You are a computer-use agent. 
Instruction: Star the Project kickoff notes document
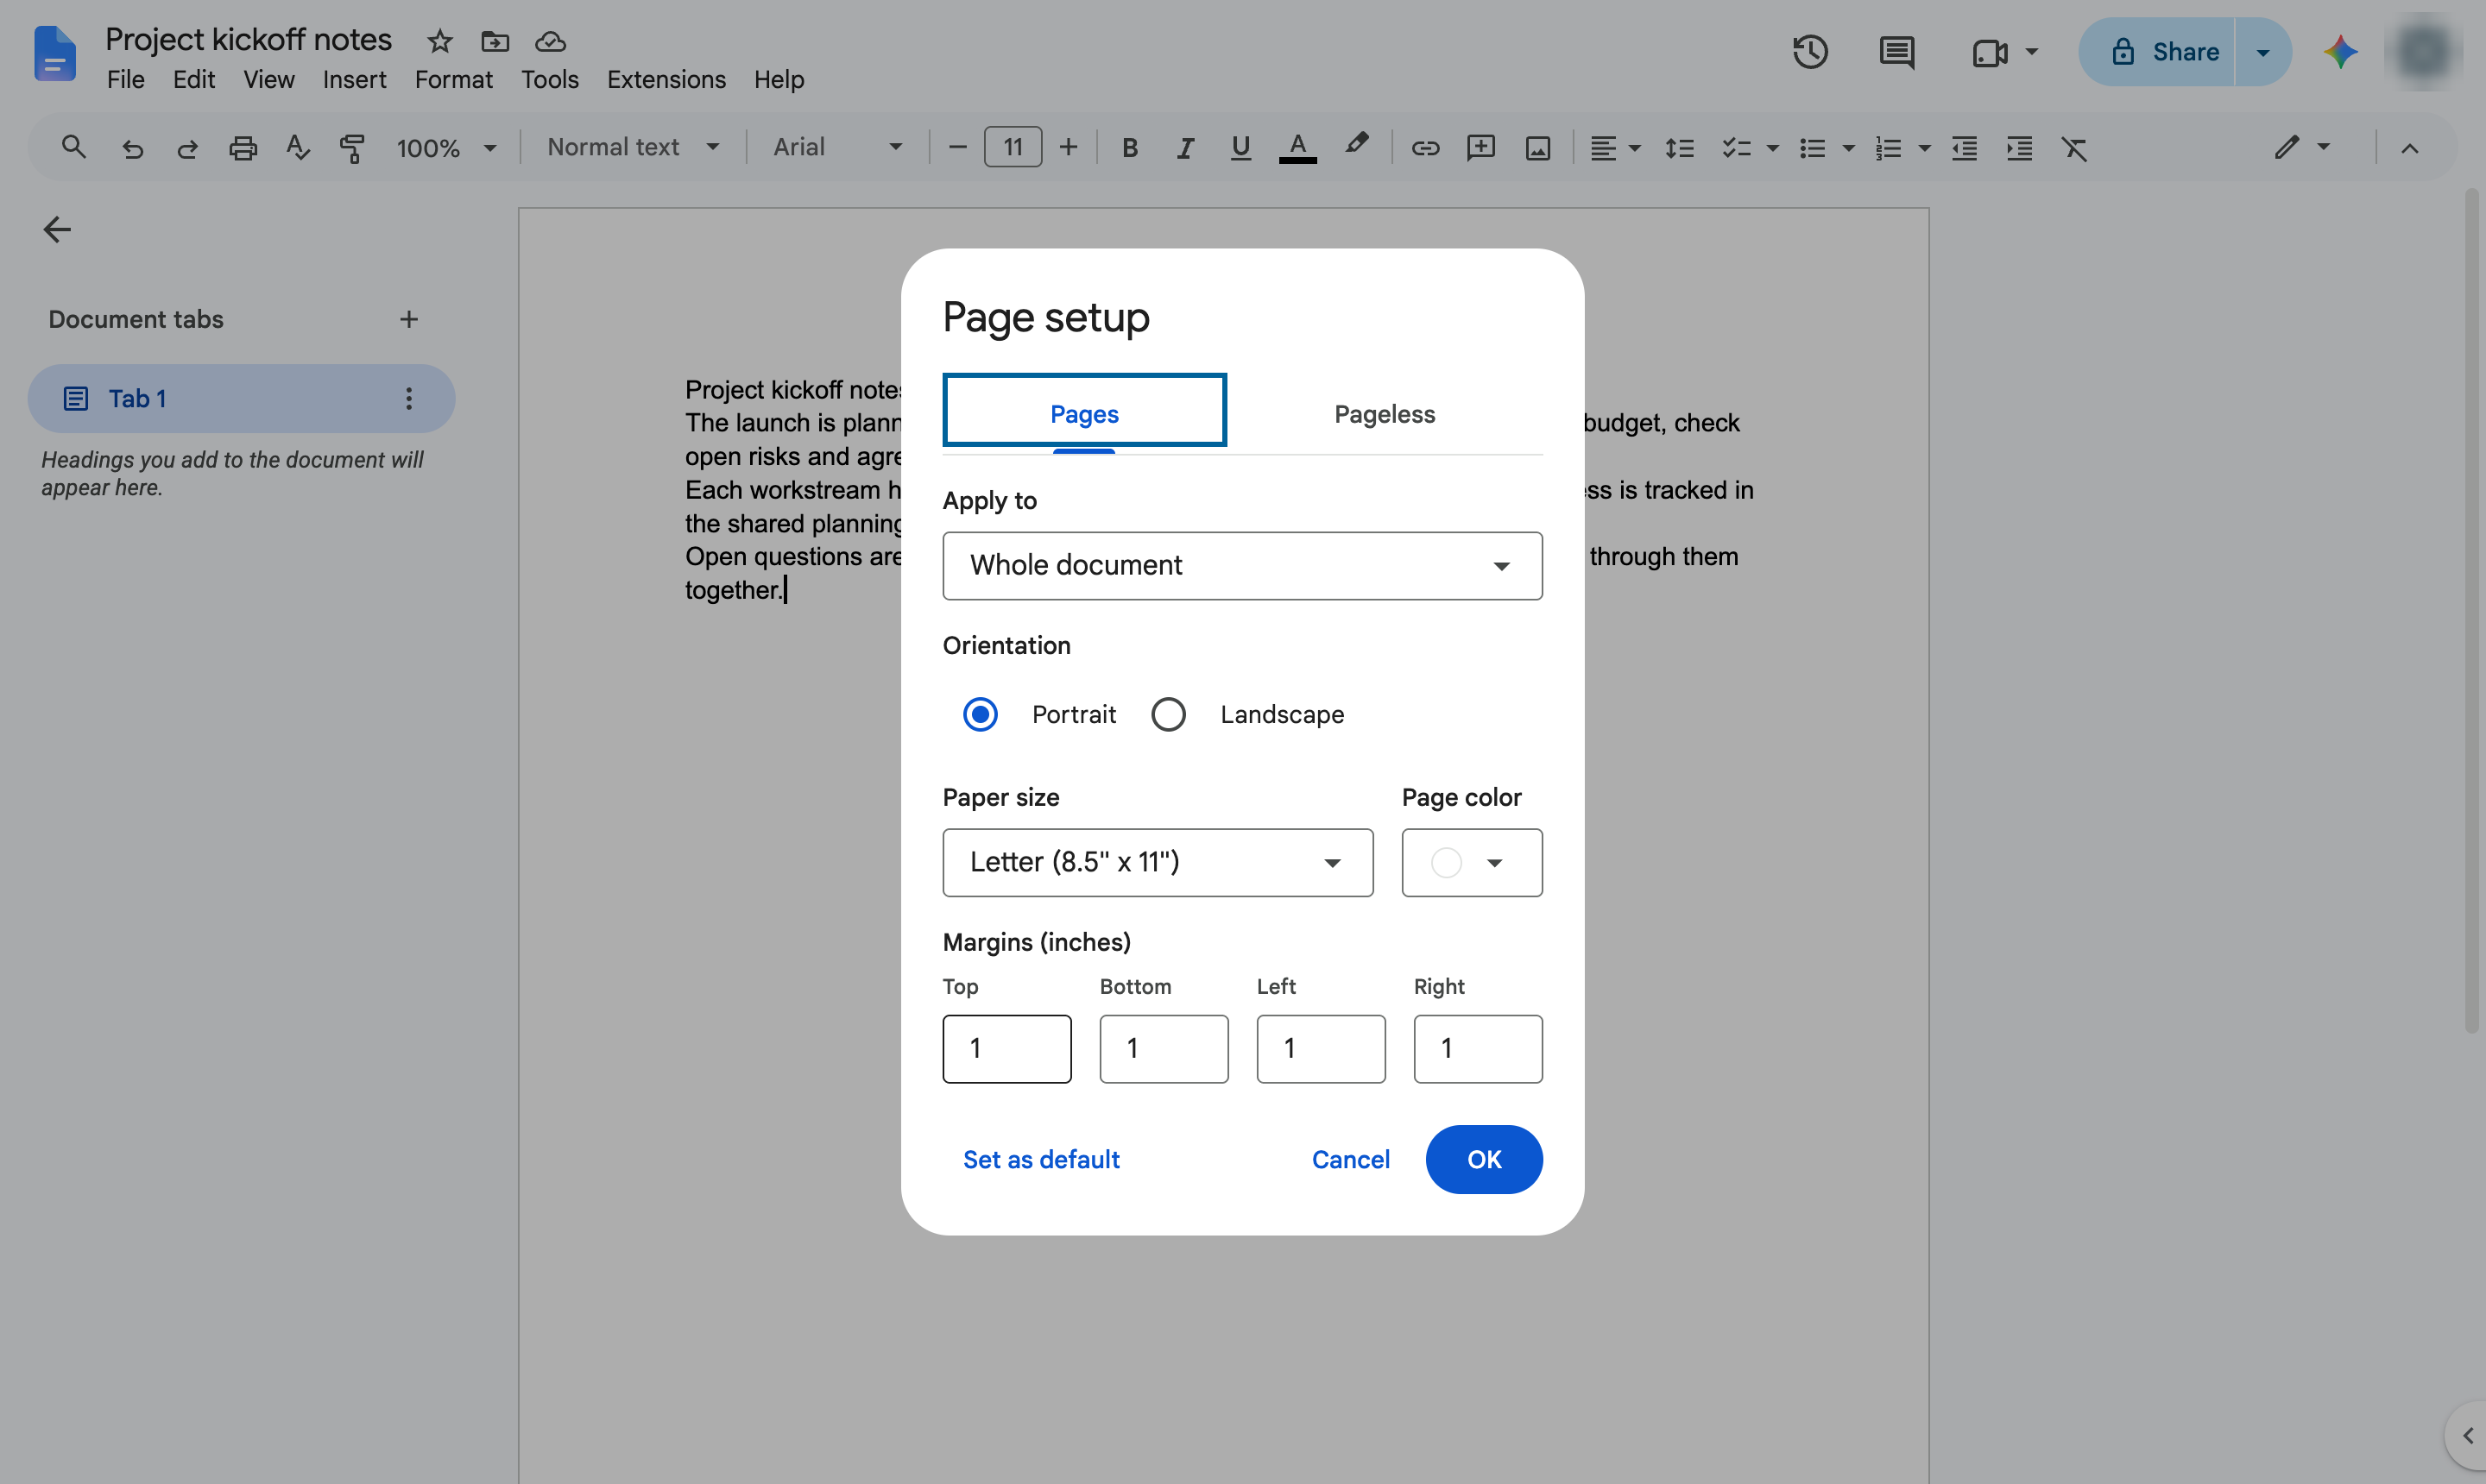[439, 41]
